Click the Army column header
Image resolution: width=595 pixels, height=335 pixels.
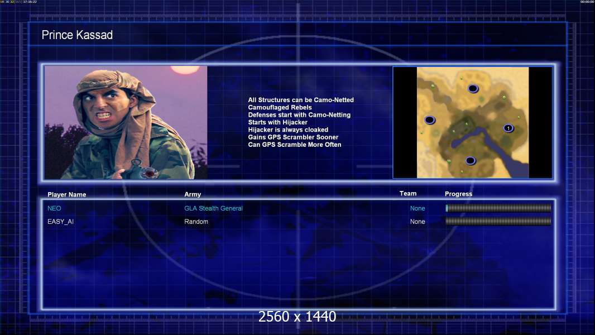click(x=193, y=194)
